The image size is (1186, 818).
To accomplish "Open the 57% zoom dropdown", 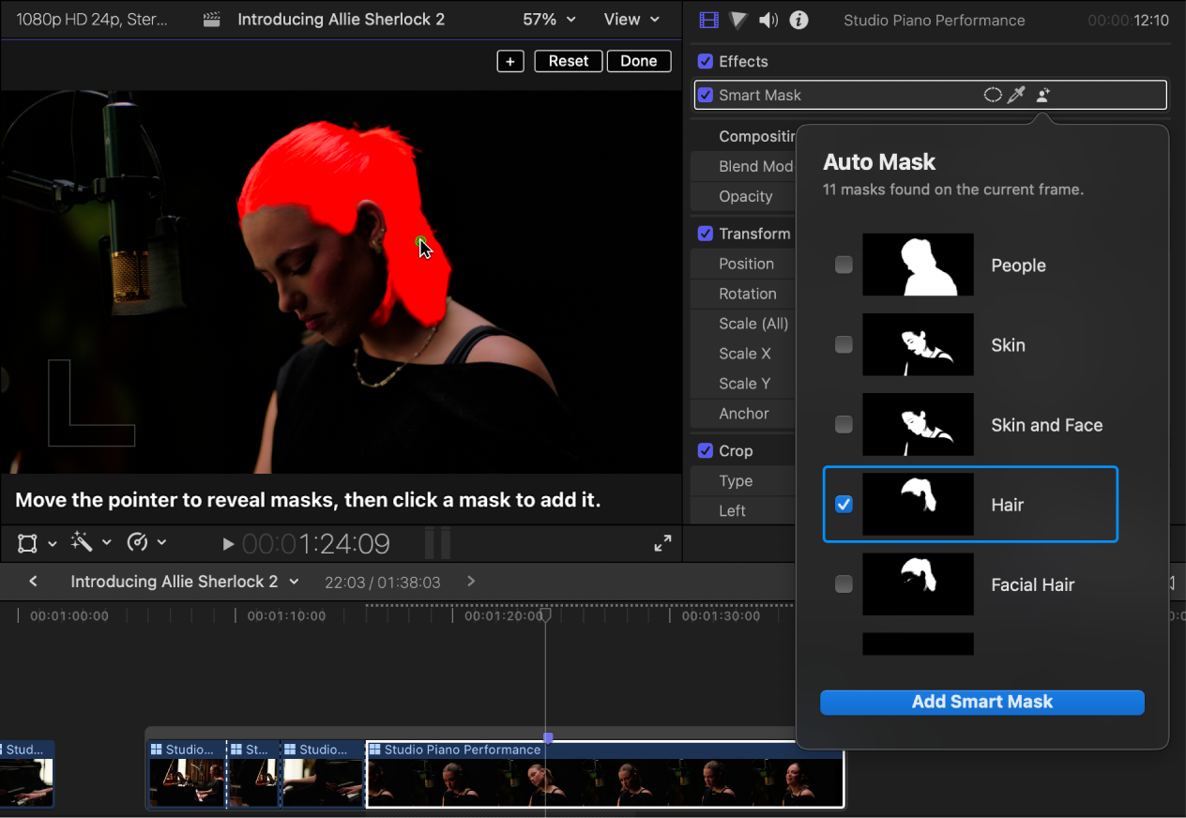I will [x=549, y=20].
